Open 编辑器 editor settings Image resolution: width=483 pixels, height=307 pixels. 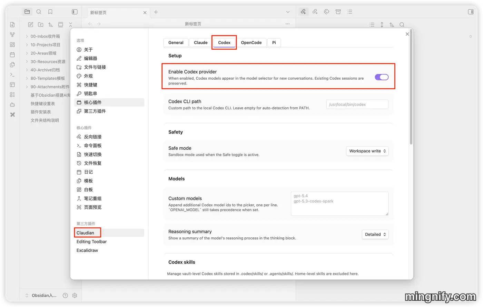pos(109,58)
